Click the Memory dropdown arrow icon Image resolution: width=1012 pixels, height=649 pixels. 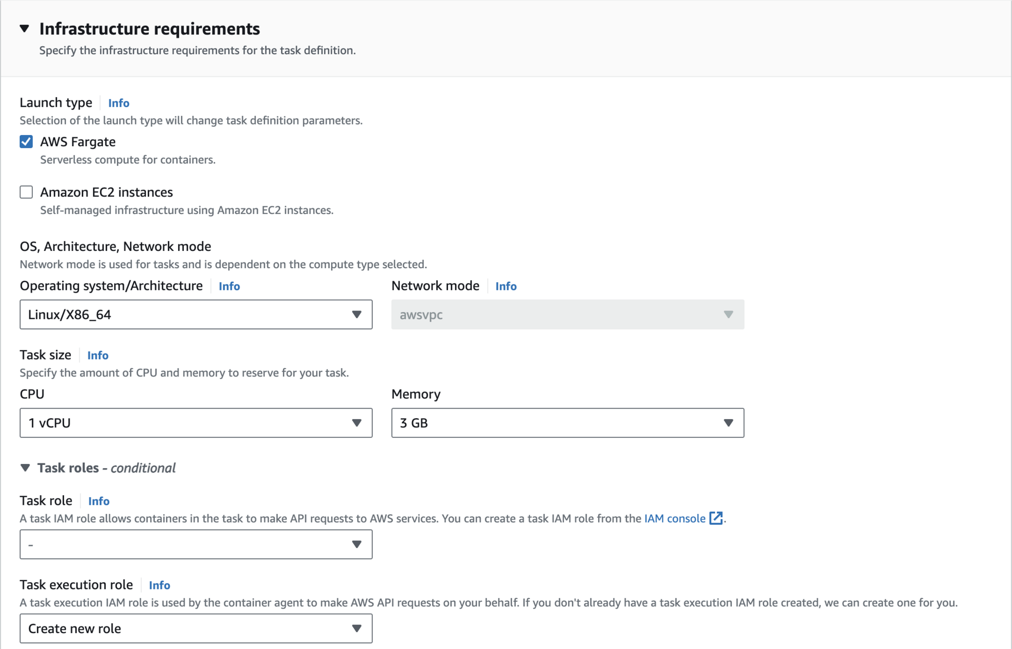[728, 423]
